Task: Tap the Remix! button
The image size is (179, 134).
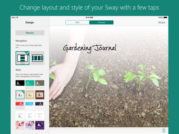Action: (x=30, y=33)
